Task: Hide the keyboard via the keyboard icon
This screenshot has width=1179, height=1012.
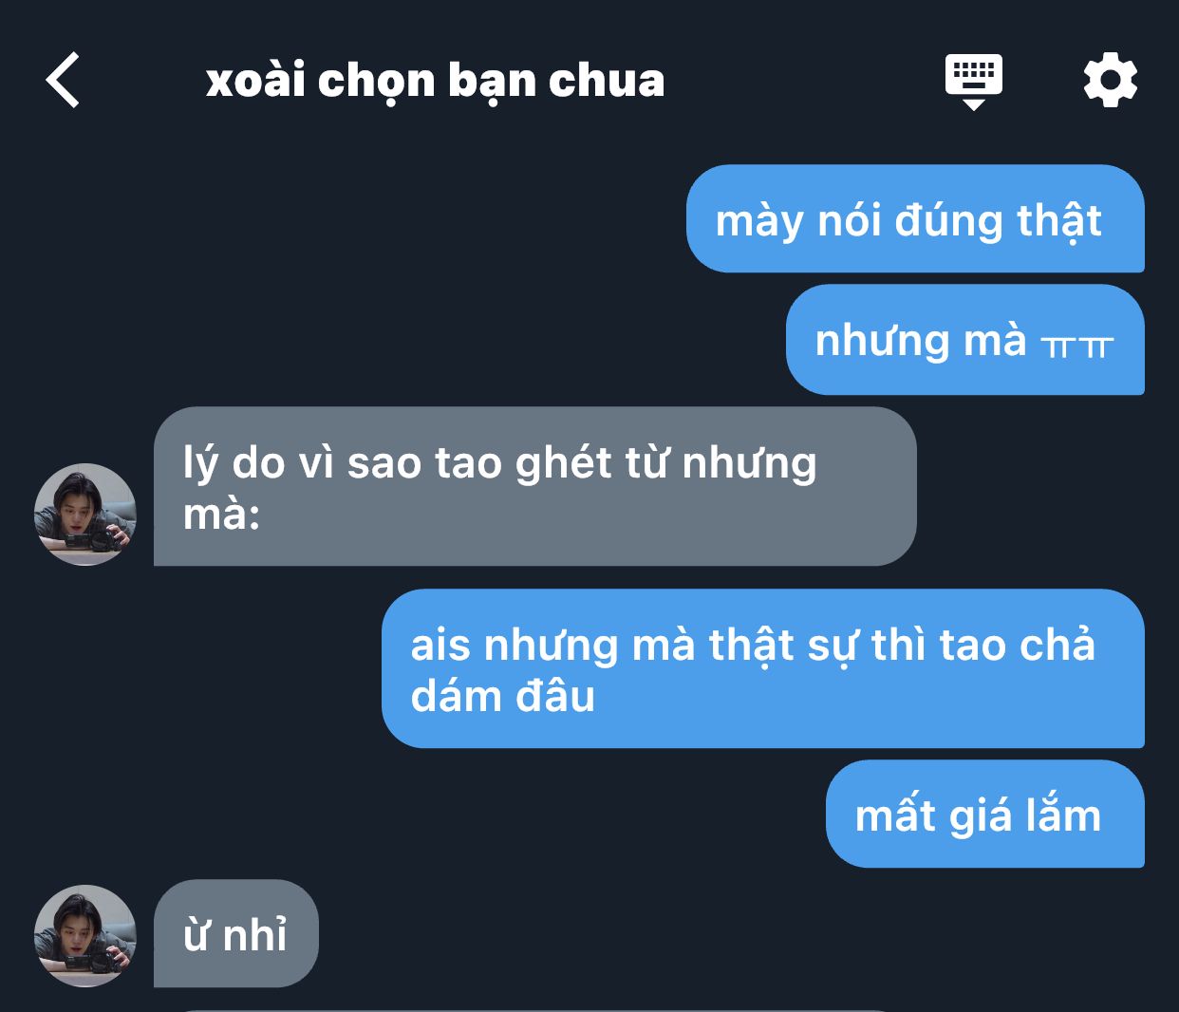Action: [973, 81]
